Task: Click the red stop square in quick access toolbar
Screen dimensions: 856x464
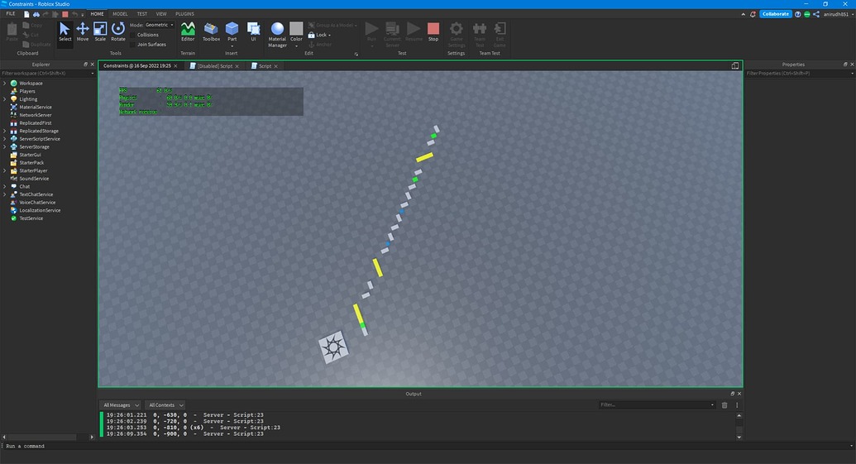Action: 65,14
